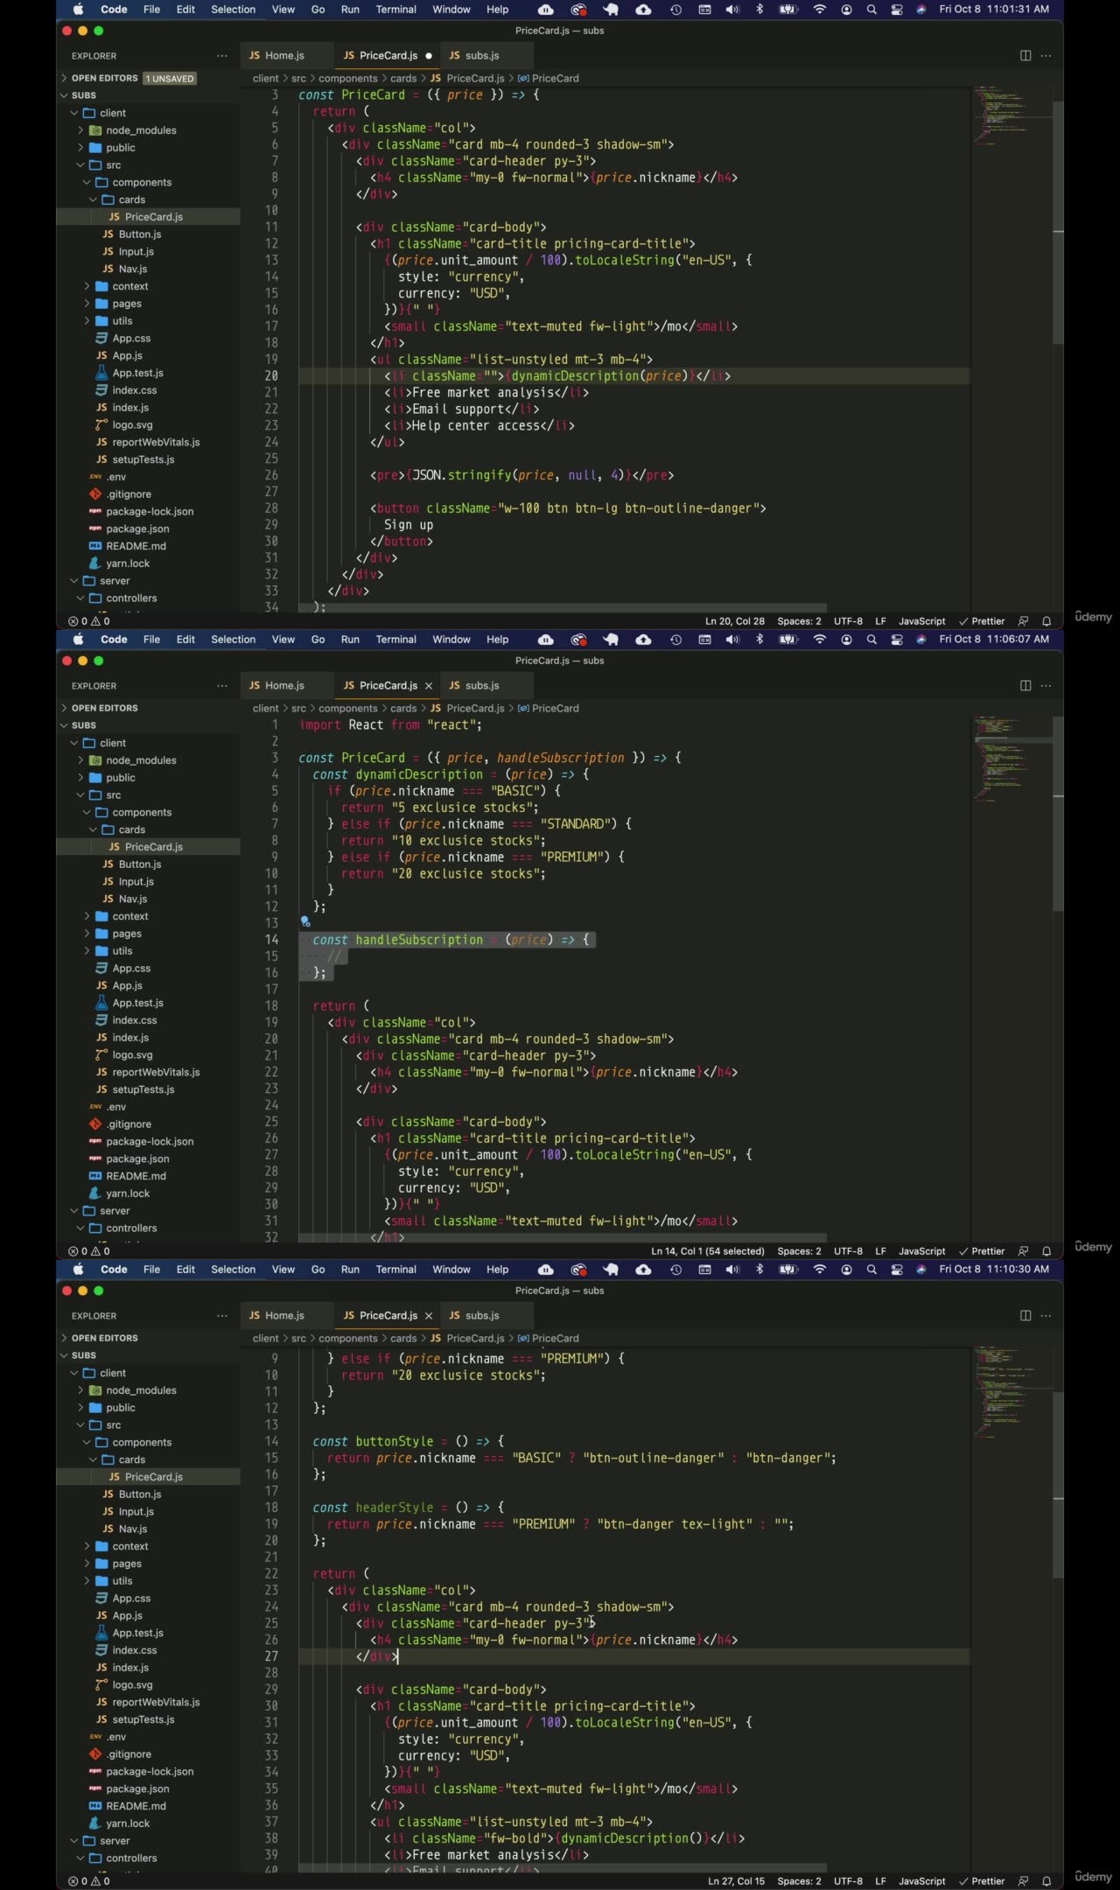
Task: Expand the pages folder in middle window
Action: [126, 934]
